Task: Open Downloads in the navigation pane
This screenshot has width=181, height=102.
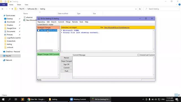Action: [11, 22]
